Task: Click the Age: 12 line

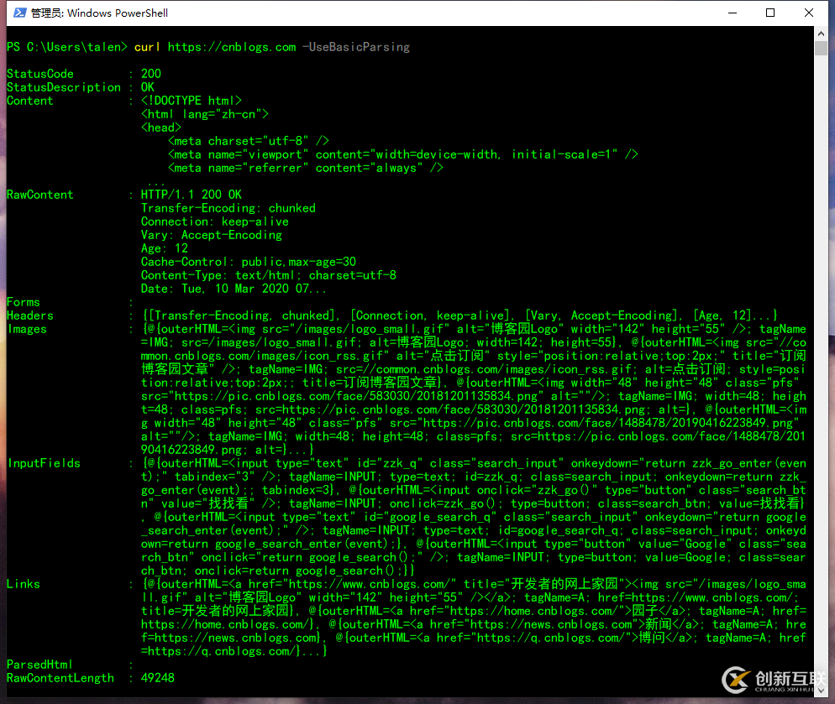Action: (164, 248)
